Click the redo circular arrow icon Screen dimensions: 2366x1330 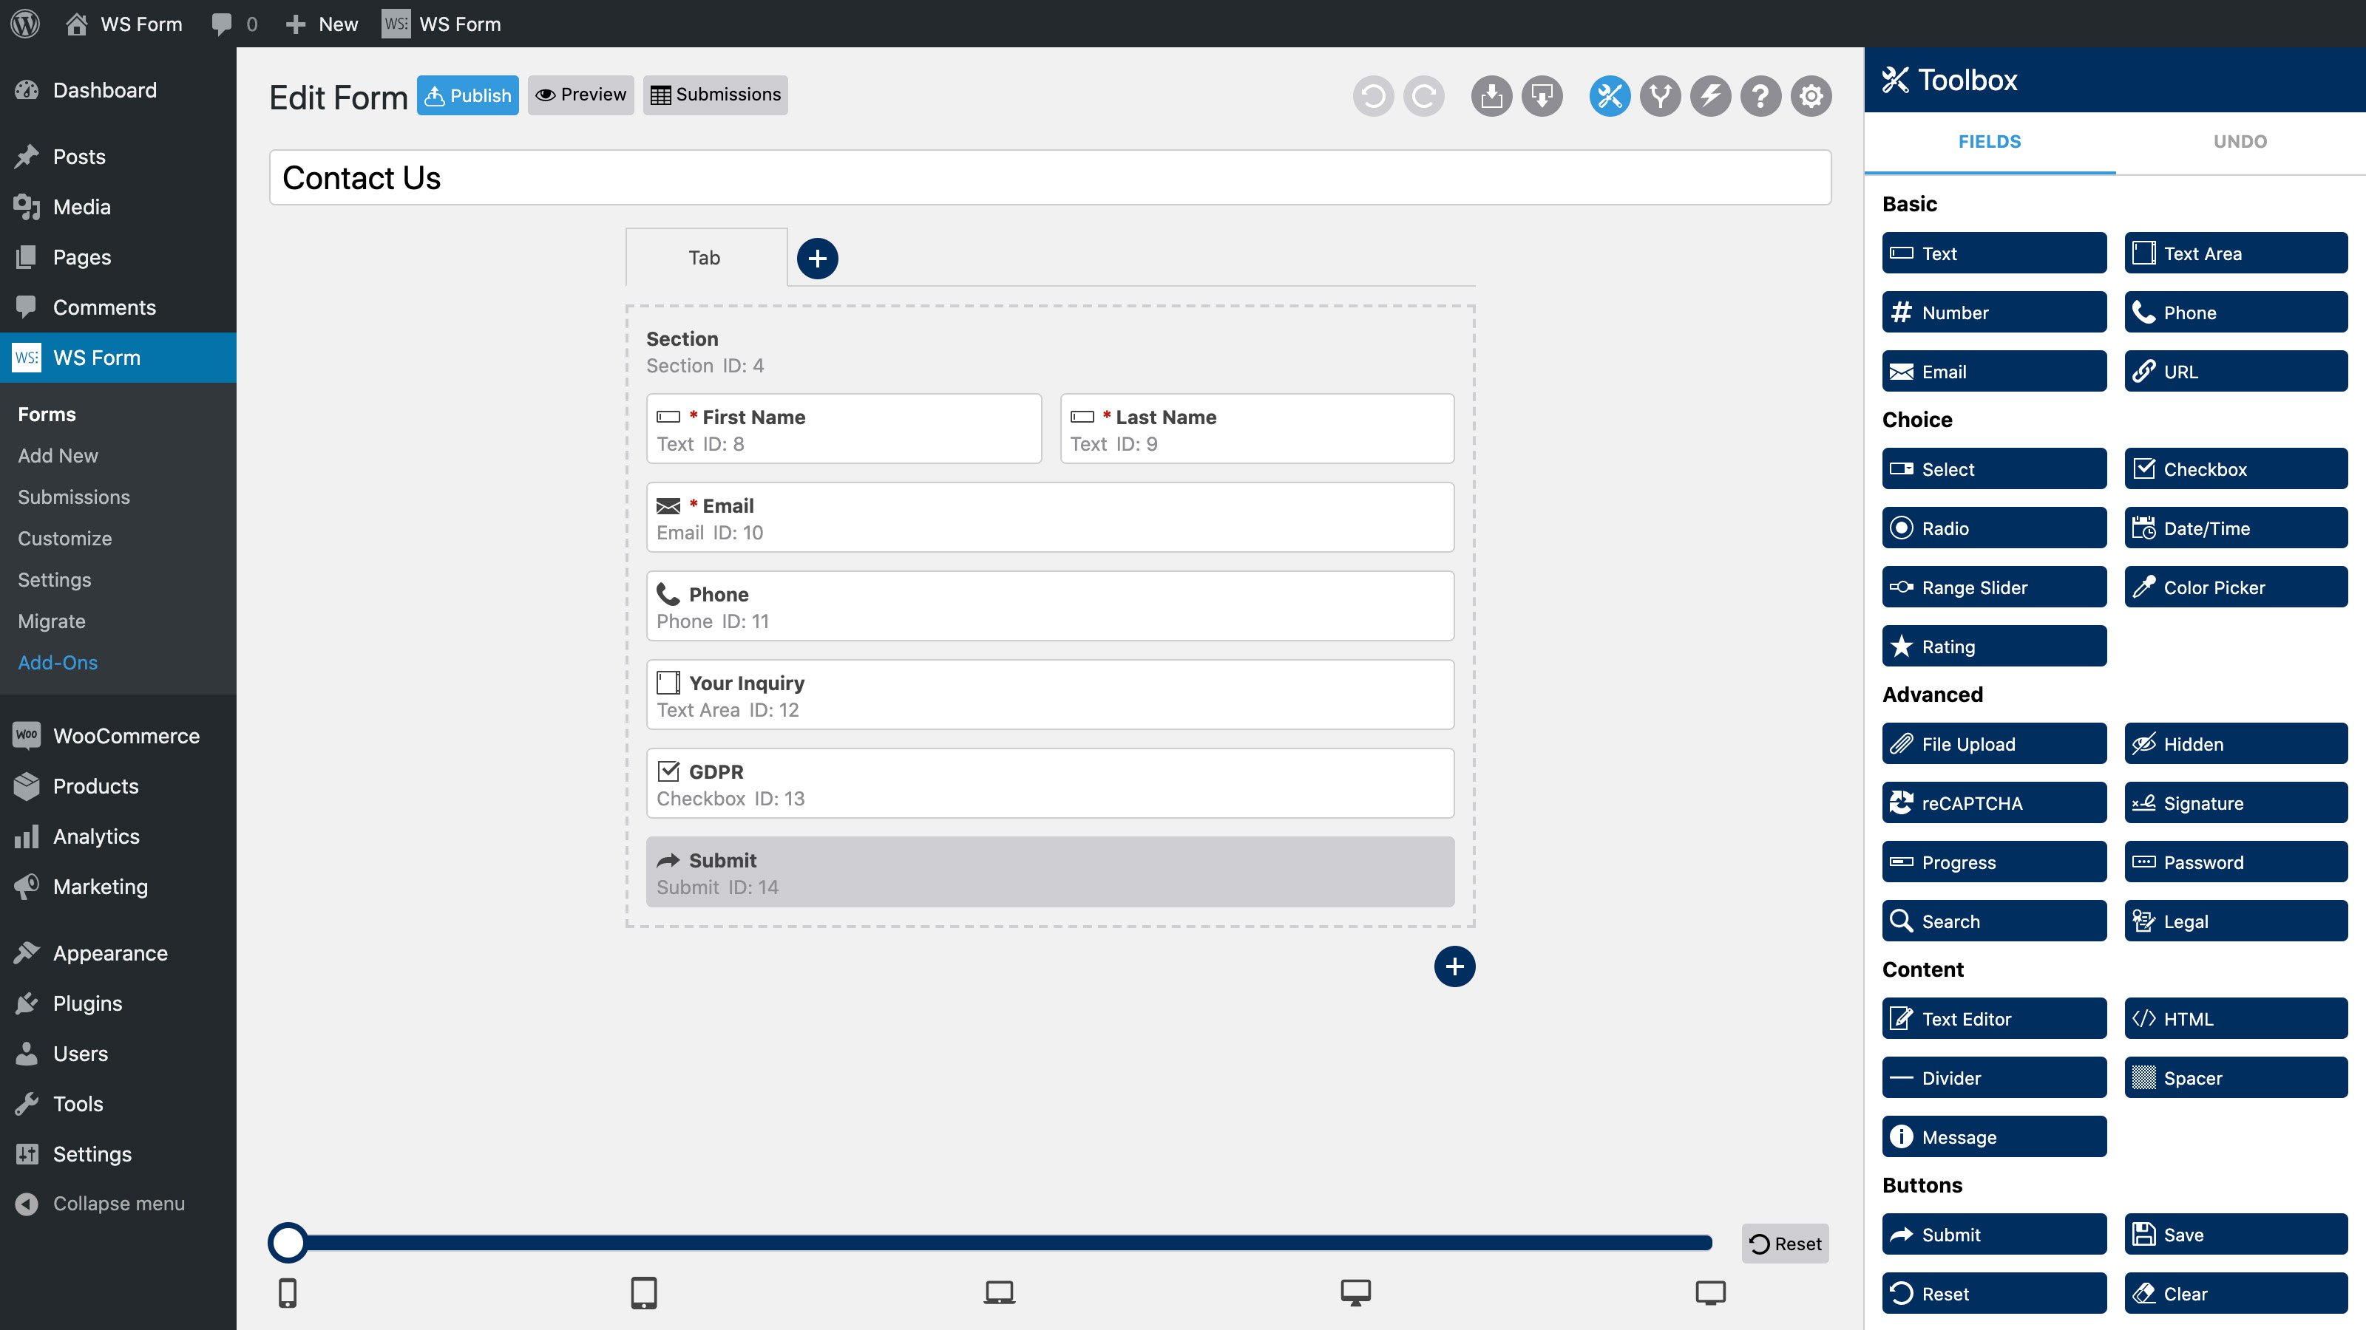[x=1423, y=95]
